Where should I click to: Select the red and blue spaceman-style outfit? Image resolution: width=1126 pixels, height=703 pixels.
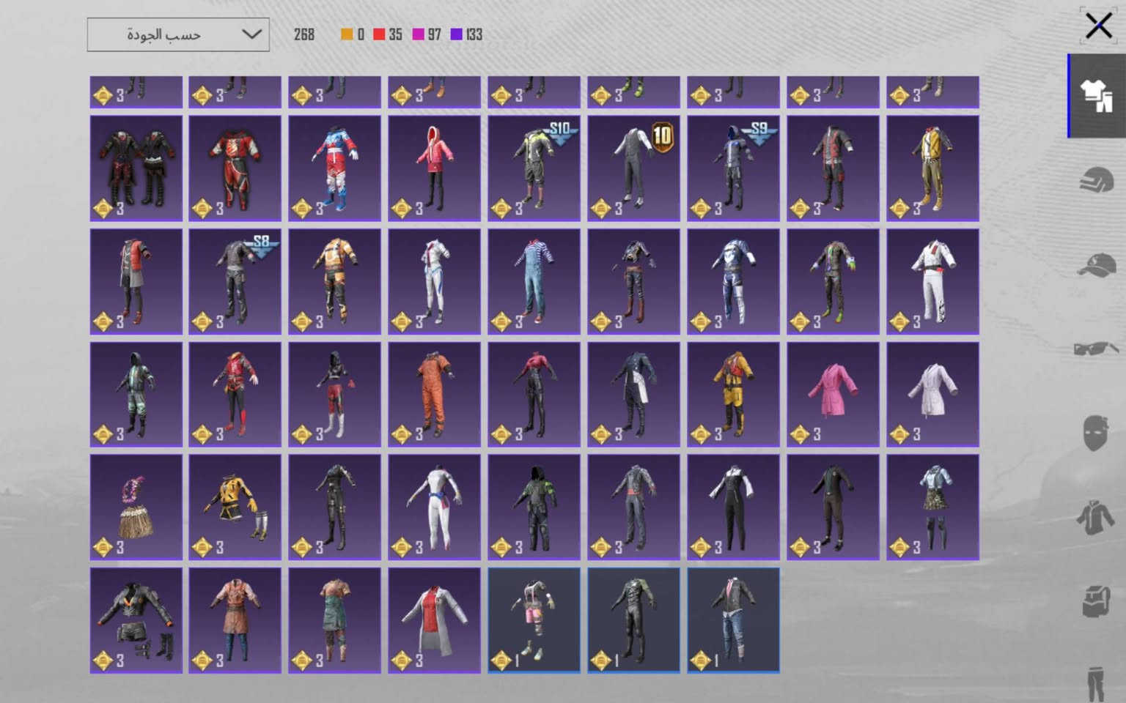pyautogui.click(x=334, y=168)
